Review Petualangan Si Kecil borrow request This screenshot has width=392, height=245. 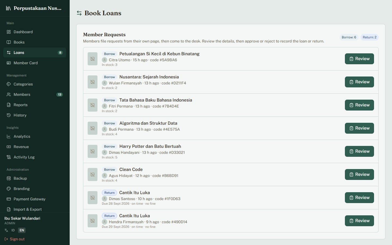359,59
